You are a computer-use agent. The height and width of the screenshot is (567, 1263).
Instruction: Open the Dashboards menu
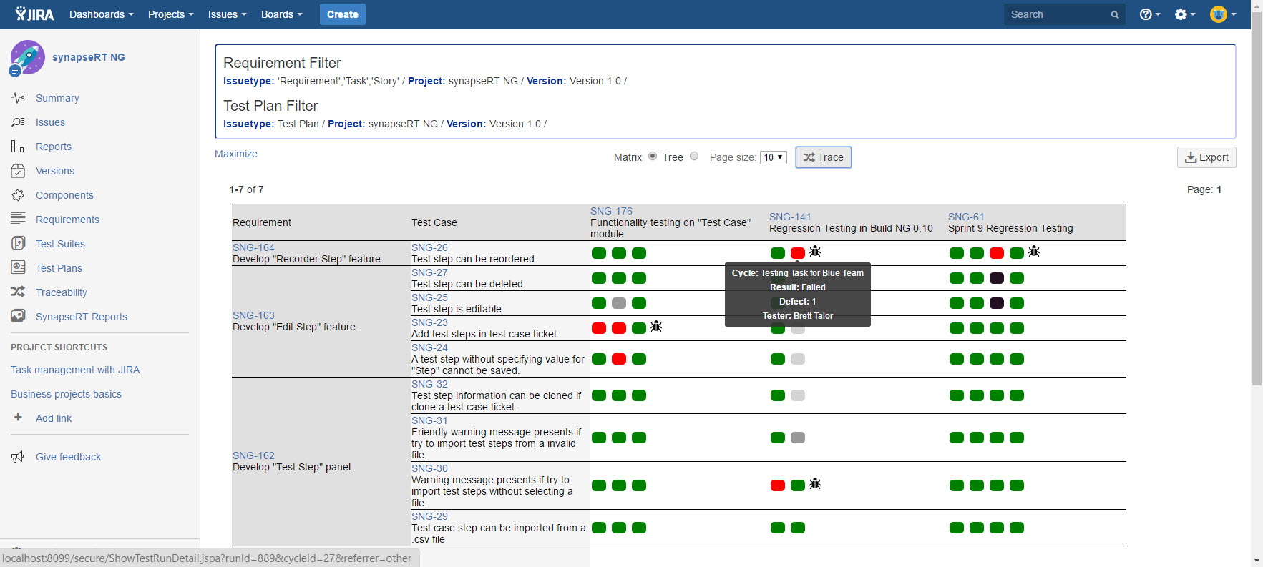(102, 14)
